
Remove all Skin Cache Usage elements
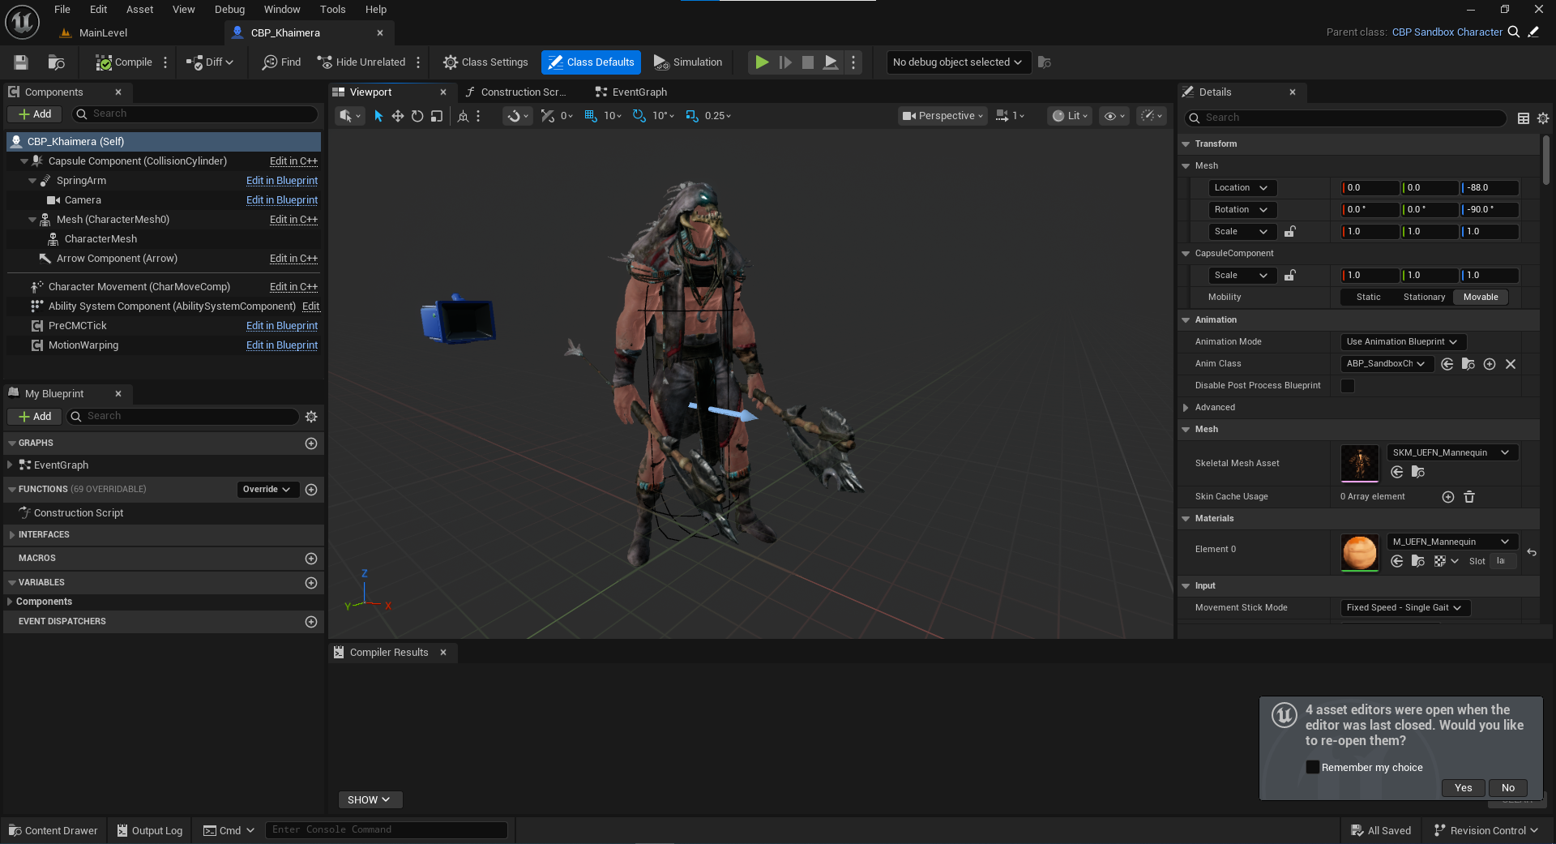point(1469,497)
